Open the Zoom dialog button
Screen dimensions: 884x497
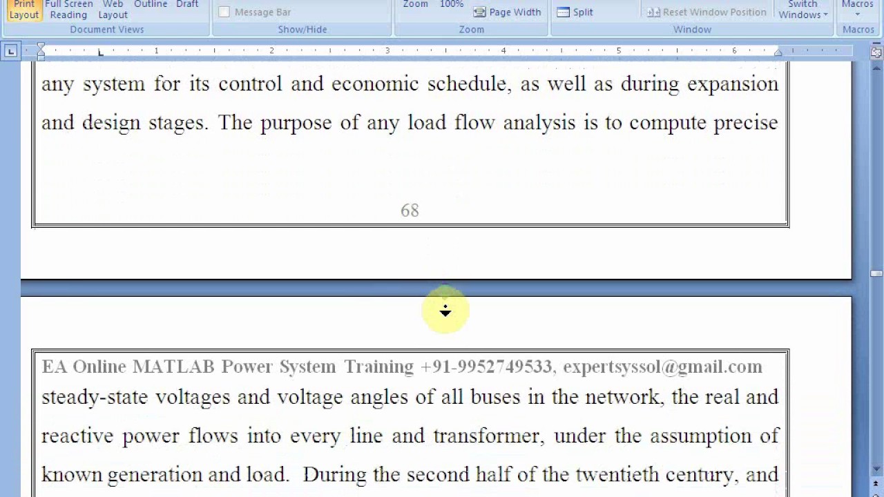416,4
